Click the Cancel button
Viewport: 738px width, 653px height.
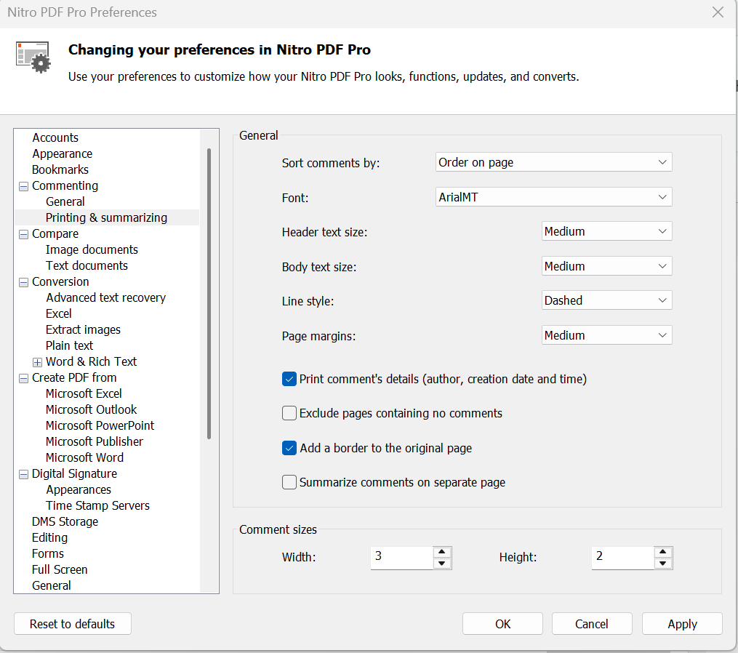(592, 624)
